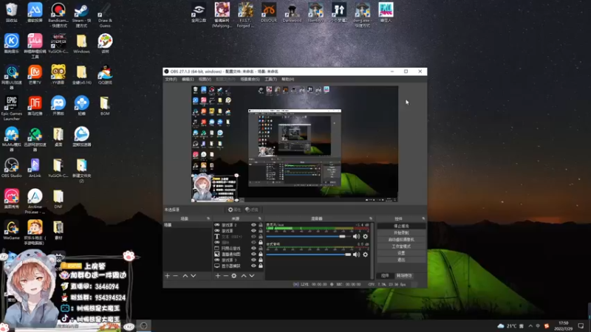Open the Recycle Bin on desktop

pyautogui.click(x=11, y=13)
